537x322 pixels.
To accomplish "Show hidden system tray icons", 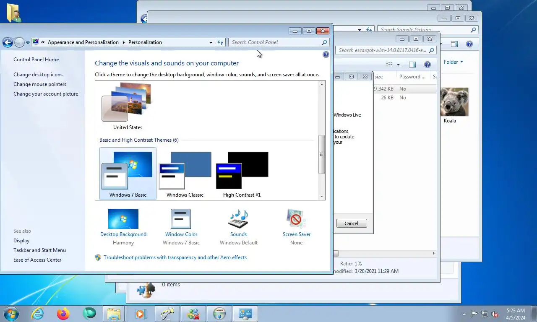I will [x=464, y=314].
